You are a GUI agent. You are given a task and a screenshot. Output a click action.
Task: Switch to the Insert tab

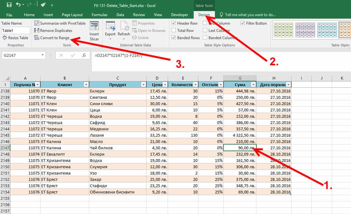click(48, 15)
